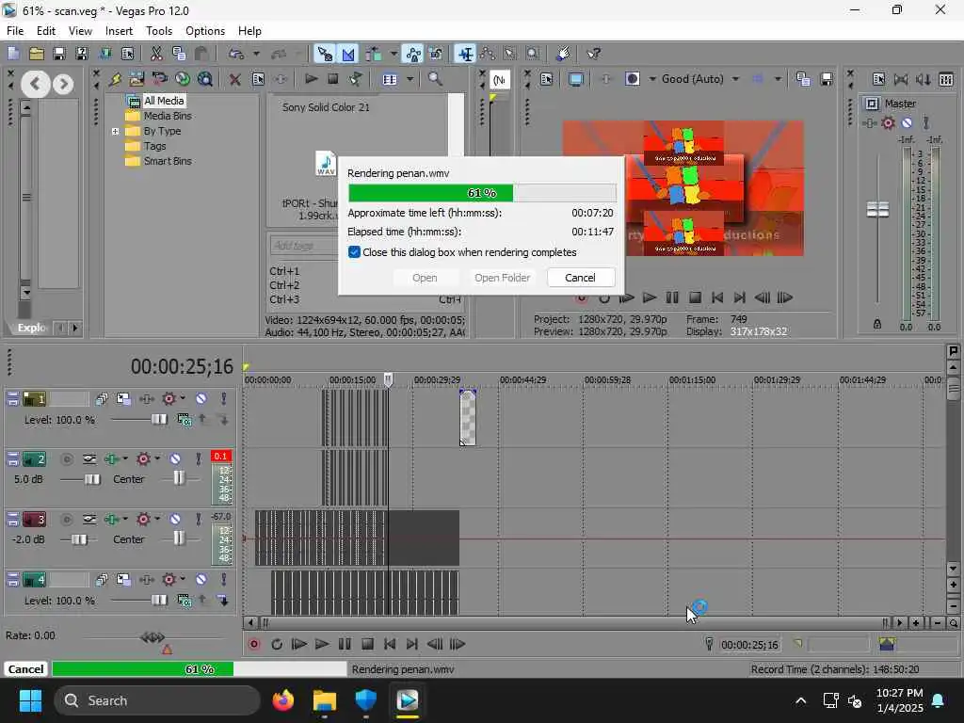Open the Tools menu
Screen dimensions: 964x723
click(x=158, y=31)
